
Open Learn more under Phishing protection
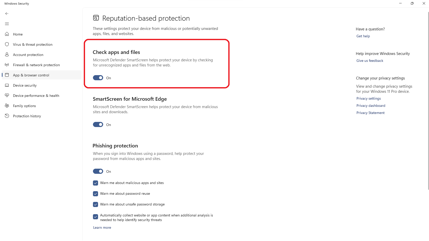click(102, 227)
